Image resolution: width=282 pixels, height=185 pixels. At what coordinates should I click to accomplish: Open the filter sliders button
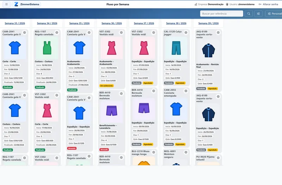point(258,14)
